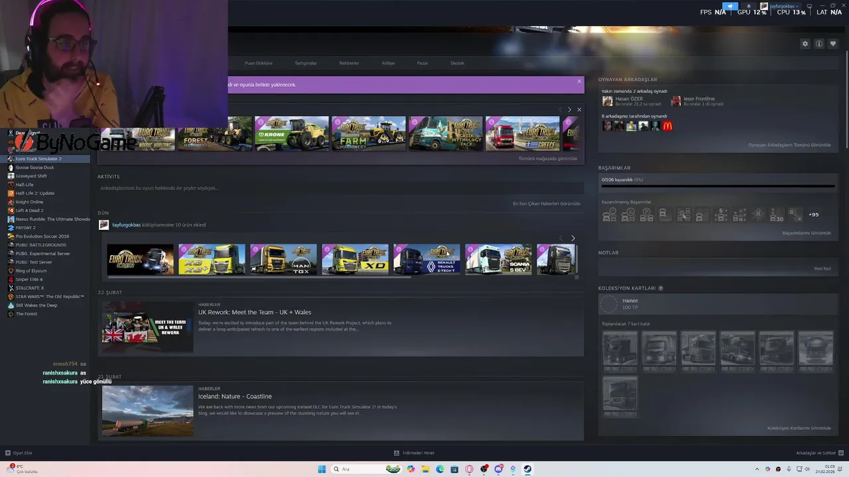
Task: Open the Farm Machinery DLC thumbnail
Action: click(369, 134)
